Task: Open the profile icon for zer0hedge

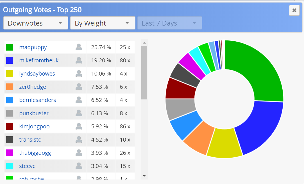Action: (79, 87)
